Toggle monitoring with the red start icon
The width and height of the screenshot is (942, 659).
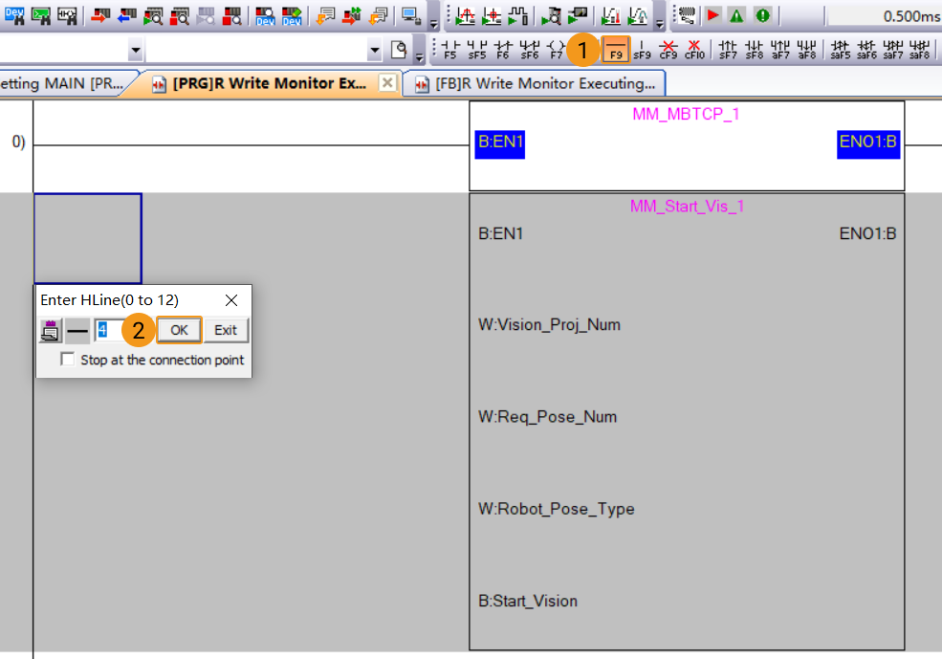point(713,13)
